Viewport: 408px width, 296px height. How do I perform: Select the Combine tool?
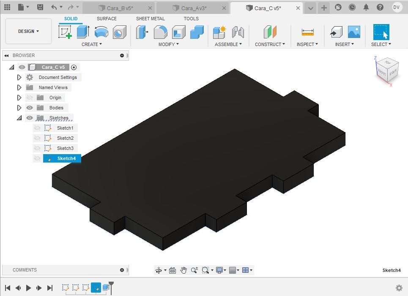tap(197, 32)
